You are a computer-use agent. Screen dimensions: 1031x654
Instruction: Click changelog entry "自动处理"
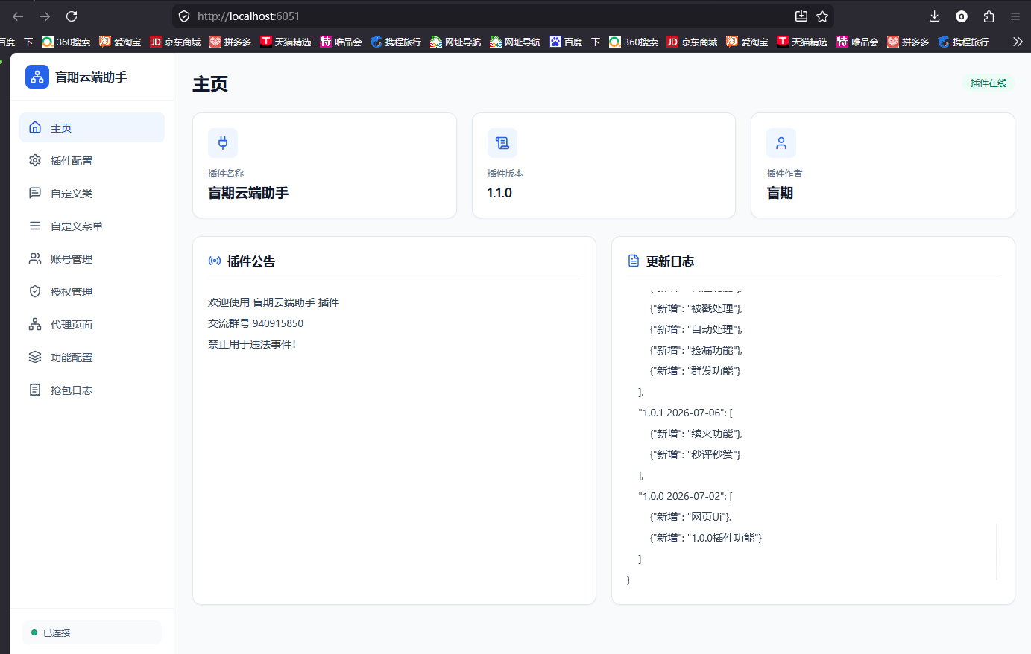point(696,329)
